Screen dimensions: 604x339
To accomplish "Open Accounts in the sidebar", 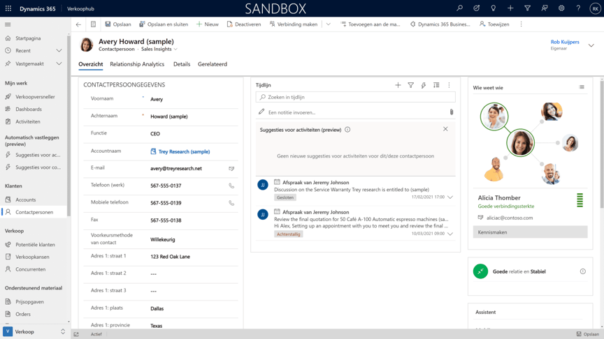I will coord(25,200).
